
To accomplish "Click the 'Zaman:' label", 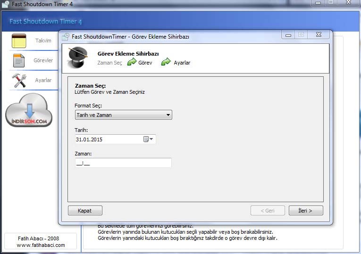I will tap(83, 154).
